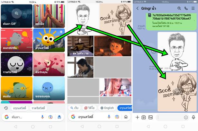Tap the Google logo in left search bar

pyautogui.click(x=7, y=117)
